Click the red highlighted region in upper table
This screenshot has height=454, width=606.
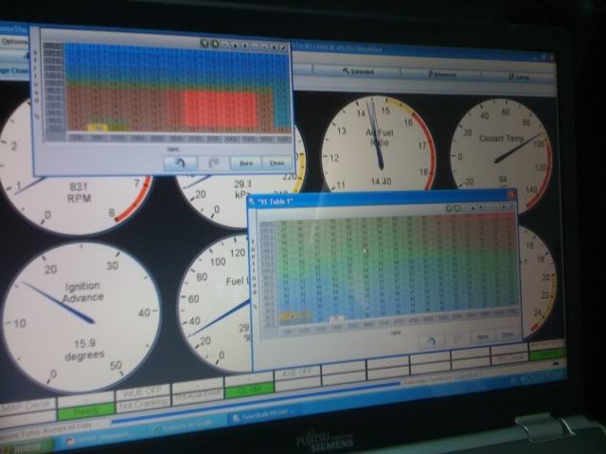pos(221,110)
